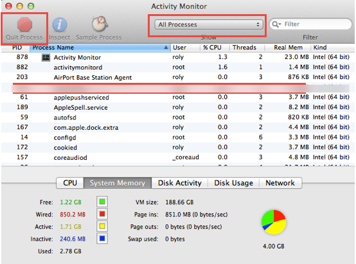Click the 820 KB Real Mem value
Screen dimensions: 356x264
(298, 117)
